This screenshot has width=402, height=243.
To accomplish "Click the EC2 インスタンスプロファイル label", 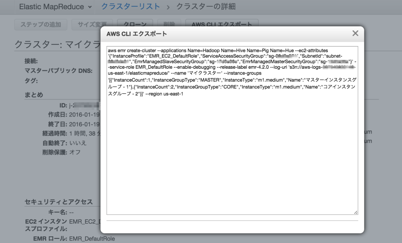I will (46, 225).
